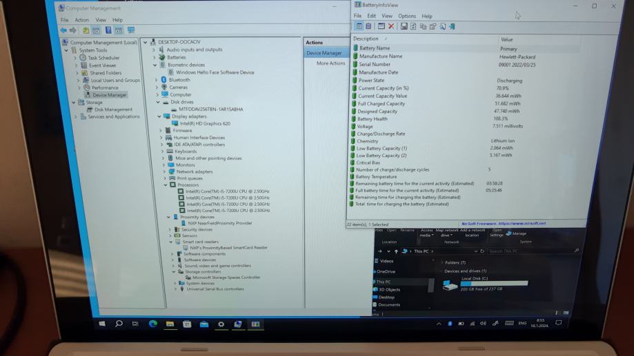Collapse Processors node
Image resolution: width=634 pixels, height=356 pixels.
point(166,185)
